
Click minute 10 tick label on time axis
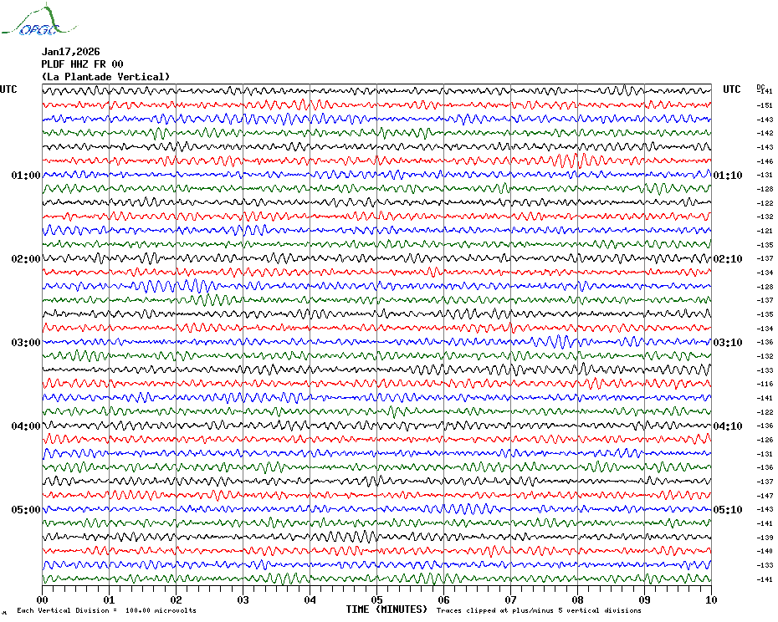[x=711, y=600]
